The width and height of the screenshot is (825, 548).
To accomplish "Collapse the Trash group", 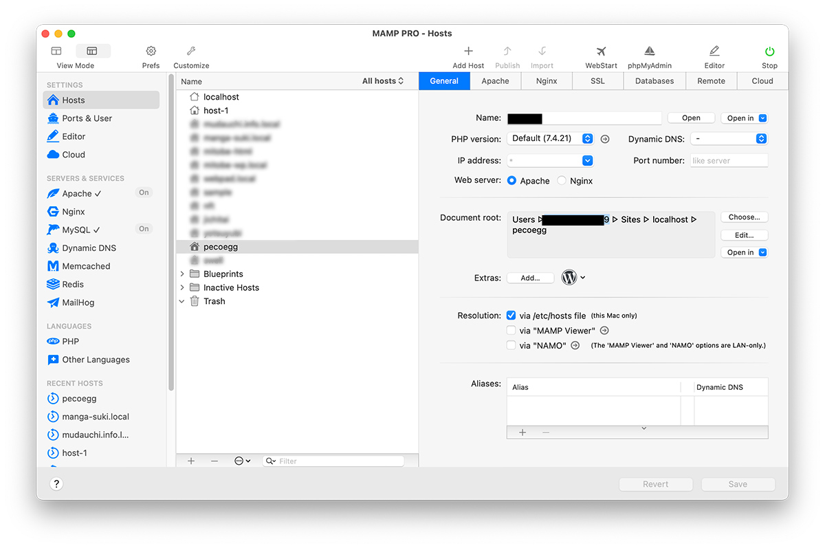I will [182, 301].
